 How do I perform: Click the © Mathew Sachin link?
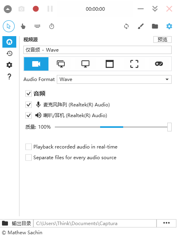[x=22, y=233]
